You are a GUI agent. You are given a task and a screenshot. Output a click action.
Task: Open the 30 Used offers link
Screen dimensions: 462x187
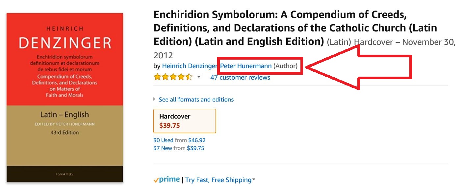(x=163, y=140)
